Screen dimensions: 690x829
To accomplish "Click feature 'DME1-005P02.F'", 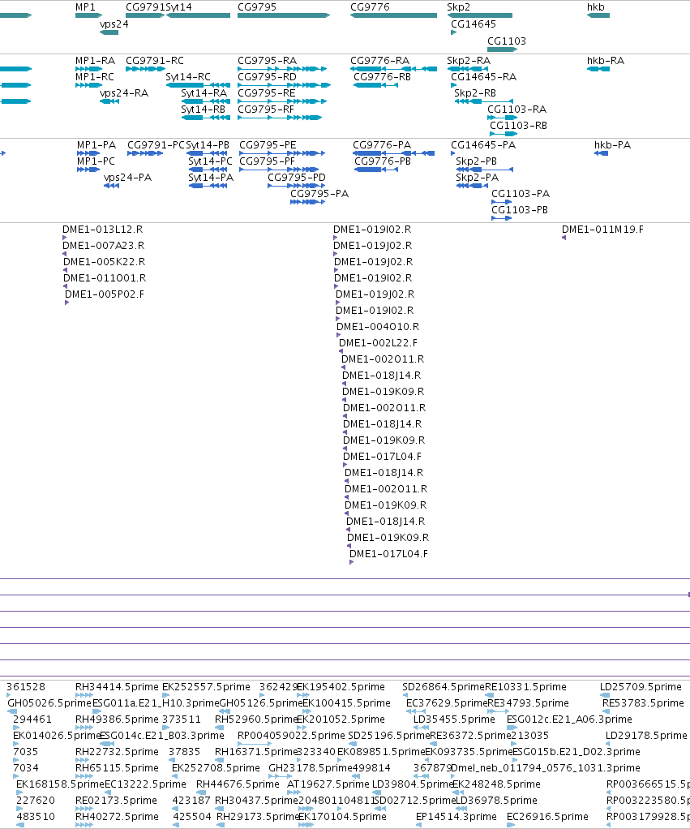I will pyautogui.click(x=105, y=294).
